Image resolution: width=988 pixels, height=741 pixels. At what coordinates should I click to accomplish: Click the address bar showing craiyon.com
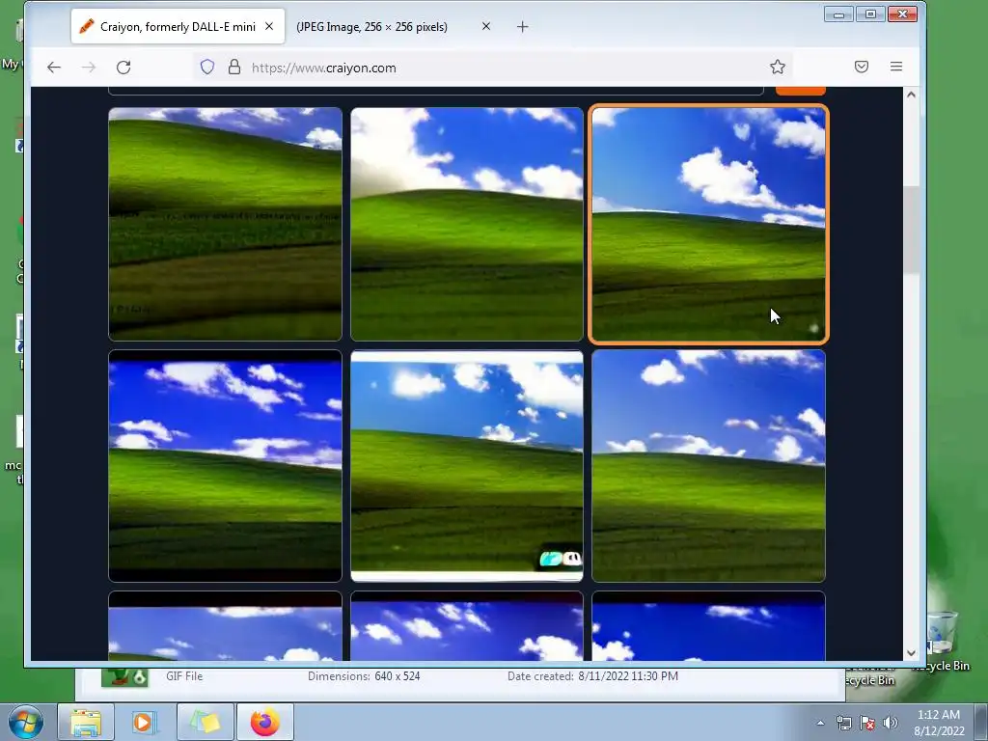491,68
